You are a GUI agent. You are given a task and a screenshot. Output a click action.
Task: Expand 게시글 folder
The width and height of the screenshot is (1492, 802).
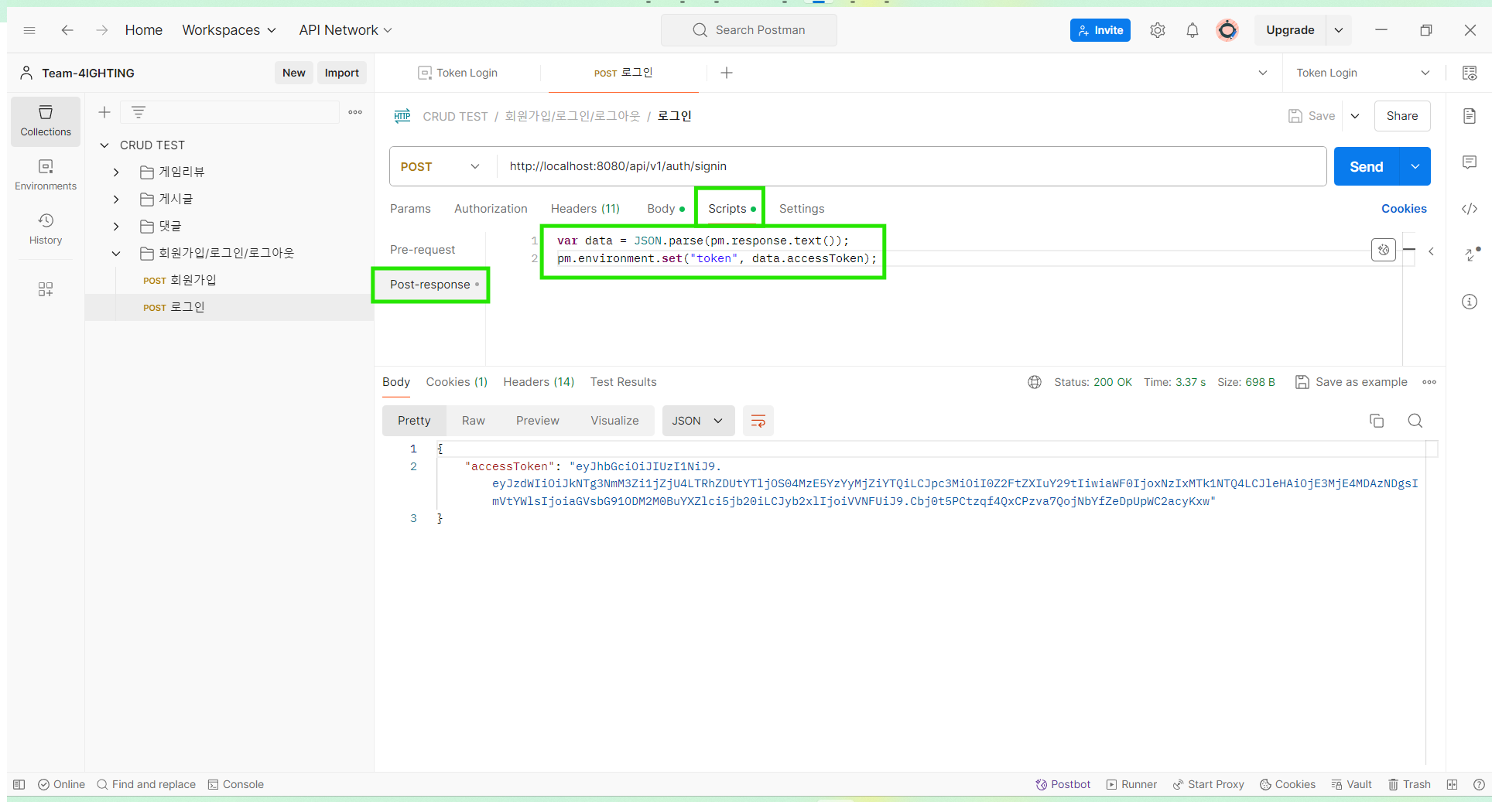116,200
